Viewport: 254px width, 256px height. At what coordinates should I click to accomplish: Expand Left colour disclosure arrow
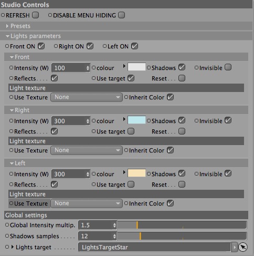(x=124, y=172)
